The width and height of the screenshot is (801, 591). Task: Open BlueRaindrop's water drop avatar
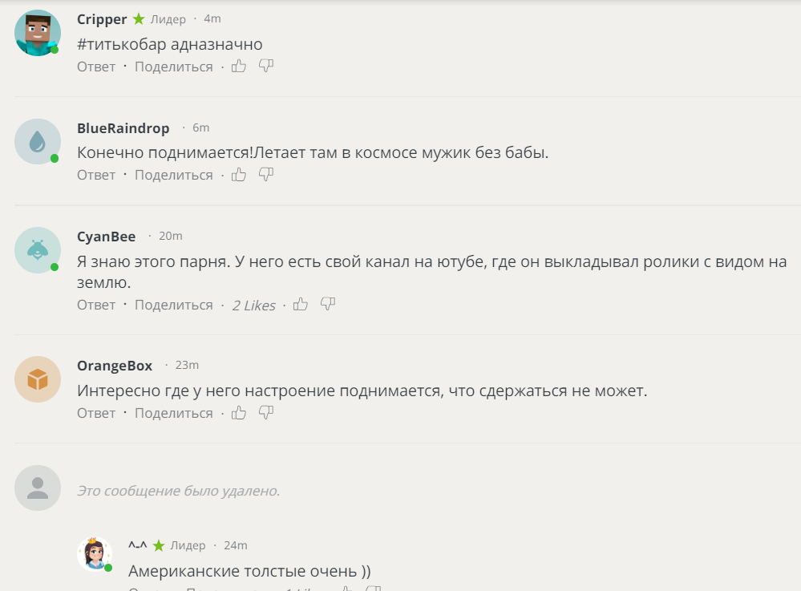click(x=38, y=141)
